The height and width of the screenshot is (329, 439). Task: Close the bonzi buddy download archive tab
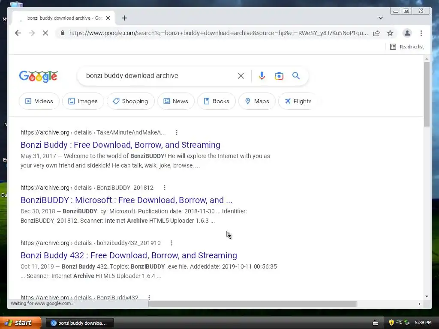pyautogui.click(x=108, y=18)
